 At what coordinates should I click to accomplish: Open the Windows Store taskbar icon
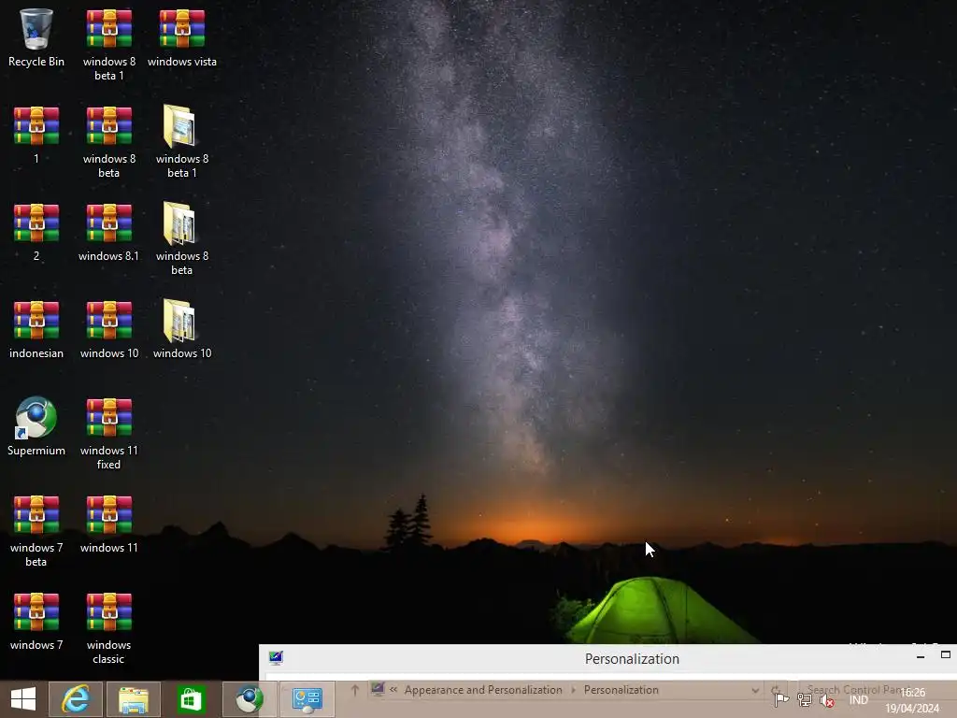(x=191, y=699)
